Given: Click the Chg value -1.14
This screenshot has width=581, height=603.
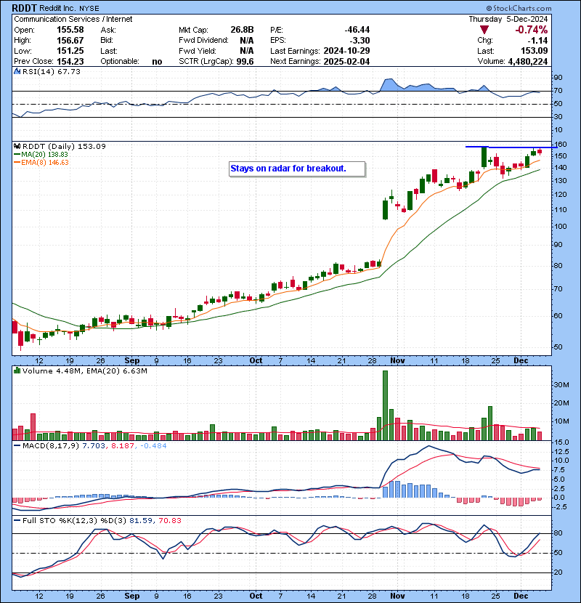Looking at the screenshot, I should tap(537, 40).
